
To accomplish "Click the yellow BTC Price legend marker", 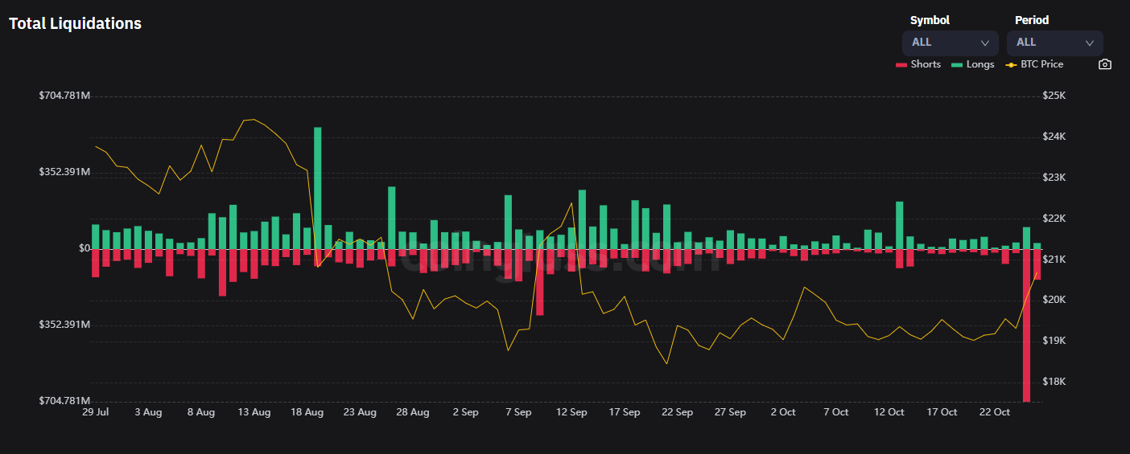I will (1012, 64).
